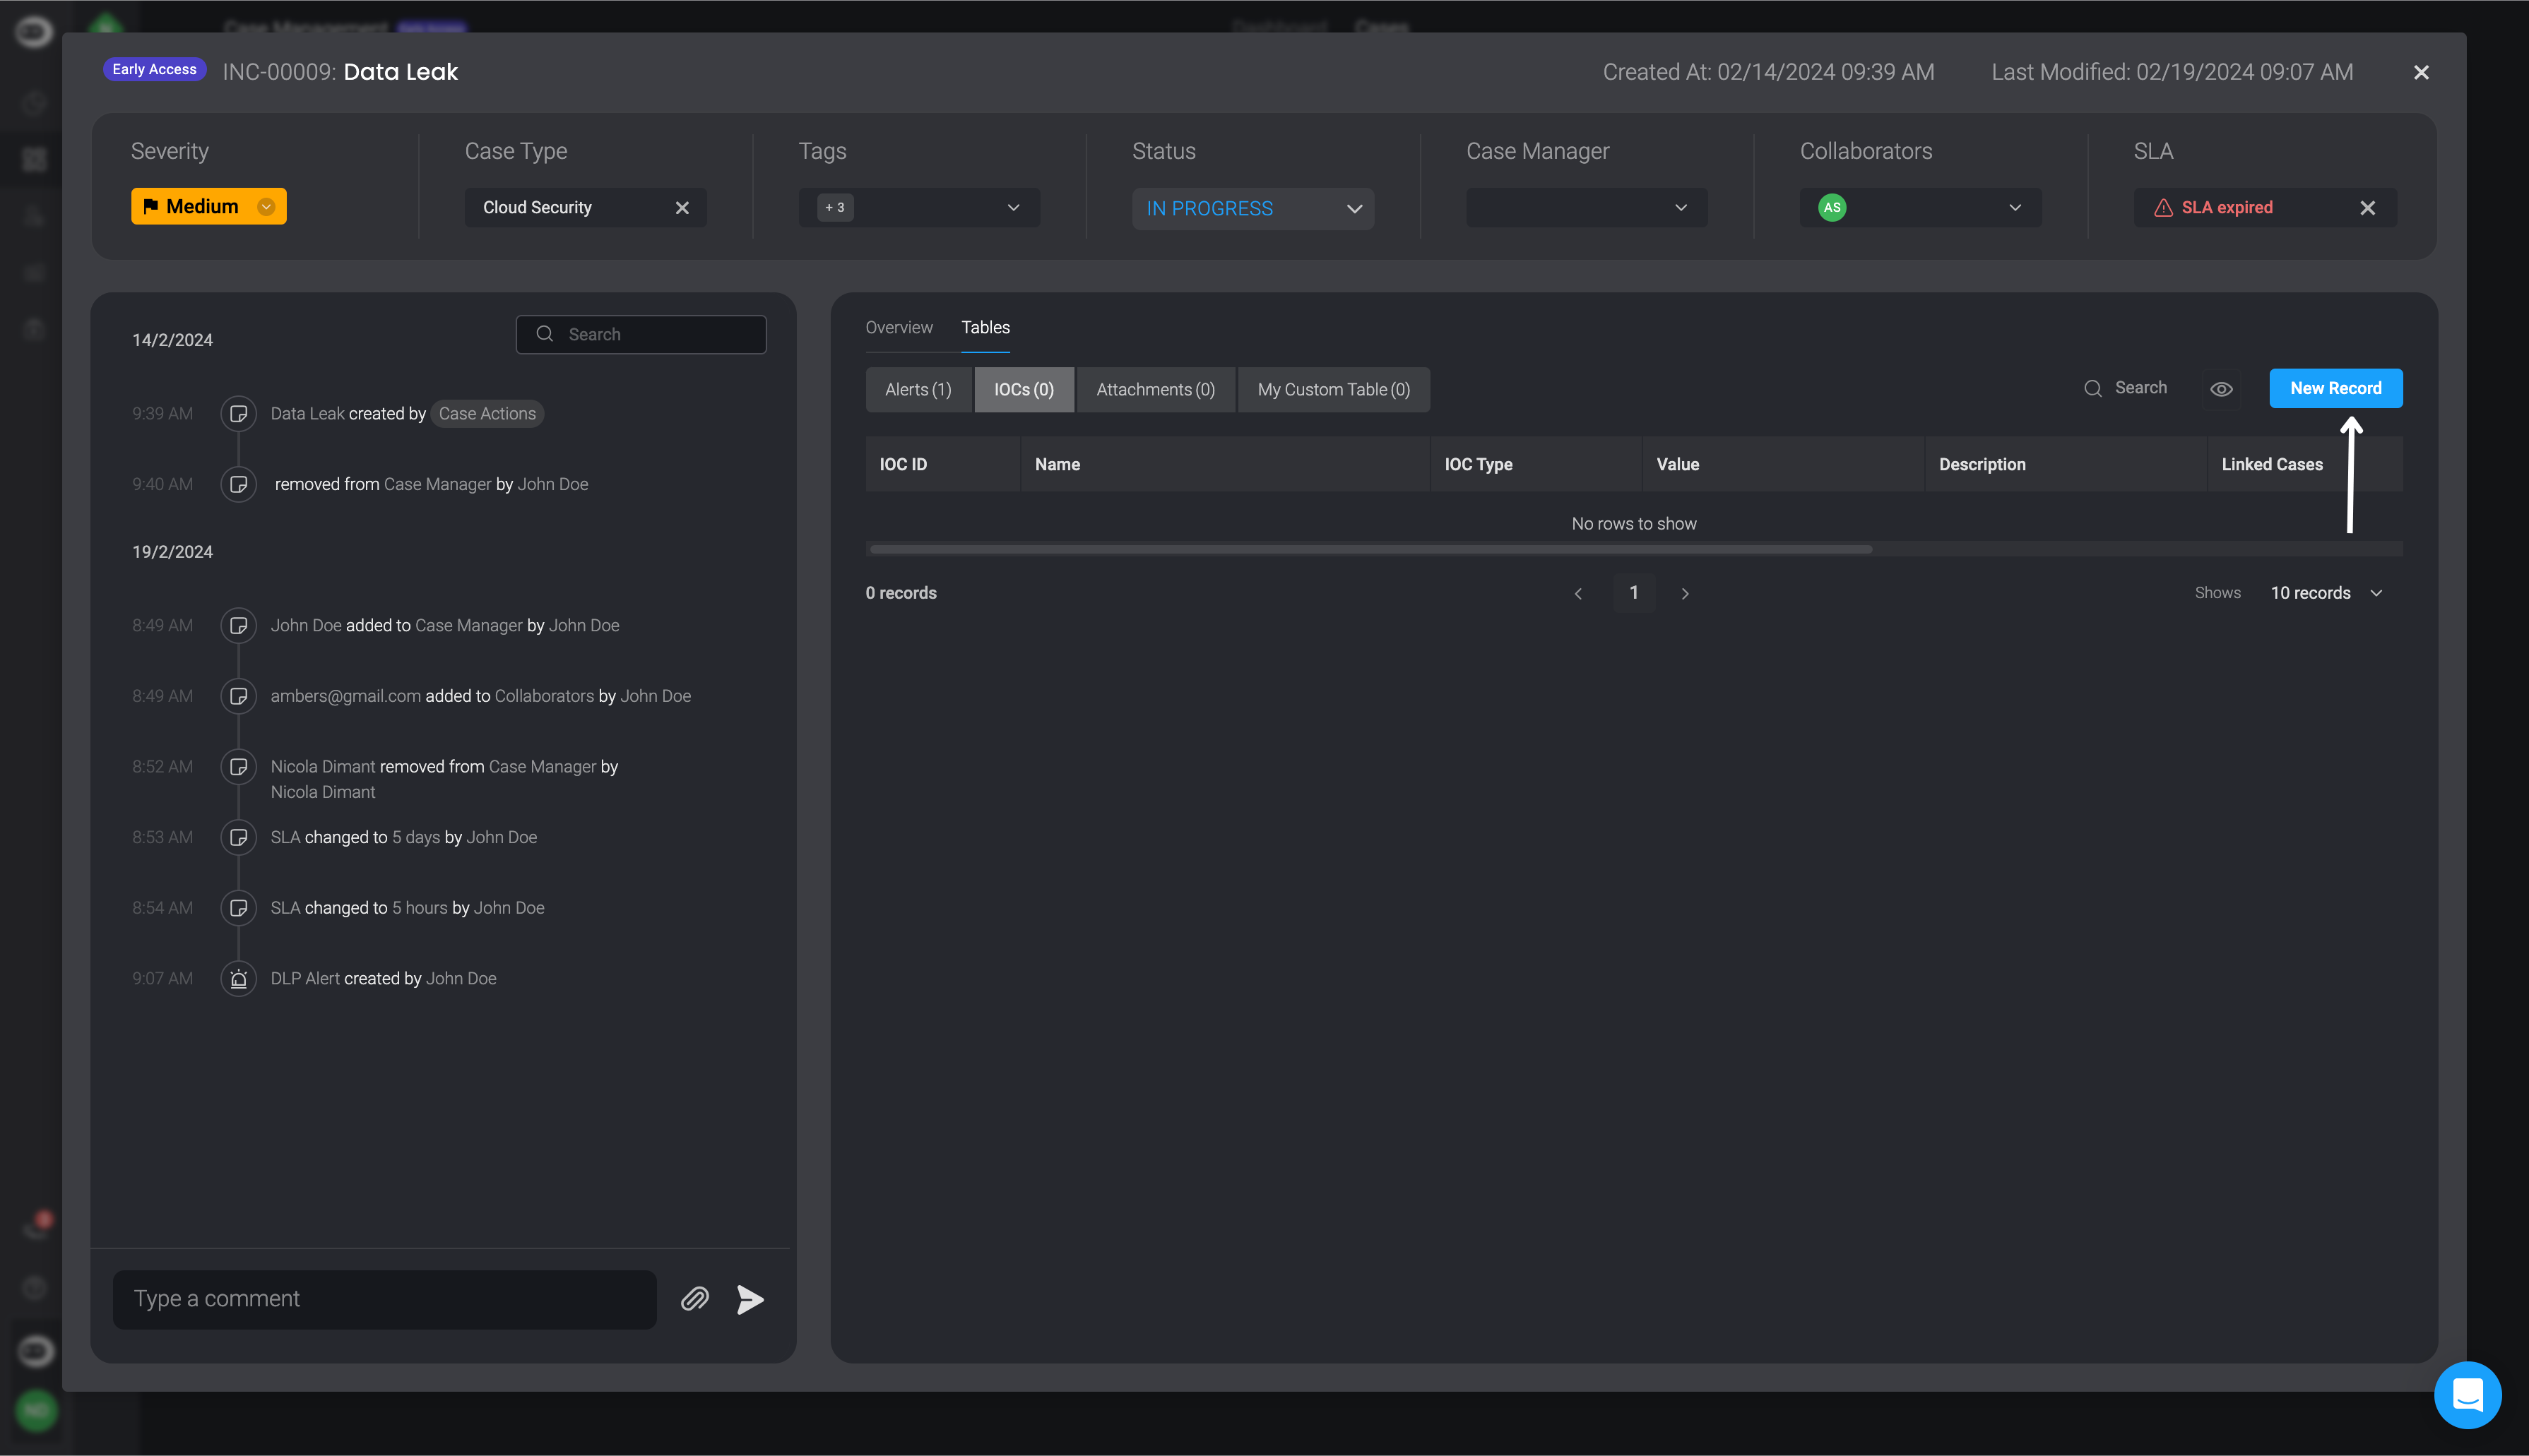This screenshot has width=2529, height=1456.
Task: Open the IN PROGRESS status dropdown
Action: (1252, 208)
